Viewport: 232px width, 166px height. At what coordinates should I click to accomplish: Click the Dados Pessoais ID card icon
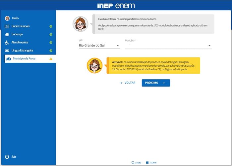click(x=7, y=26)
